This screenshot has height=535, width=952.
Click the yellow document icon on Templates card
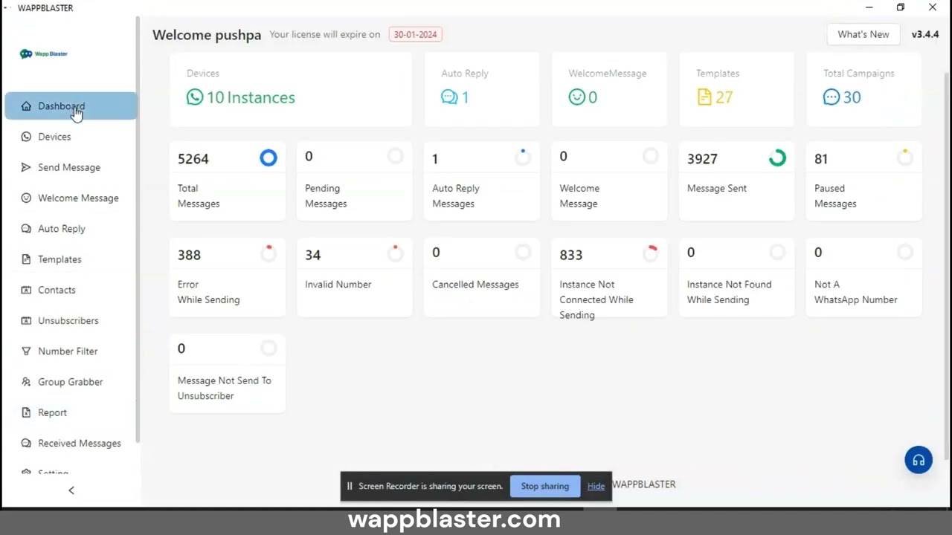coord(704,97)
